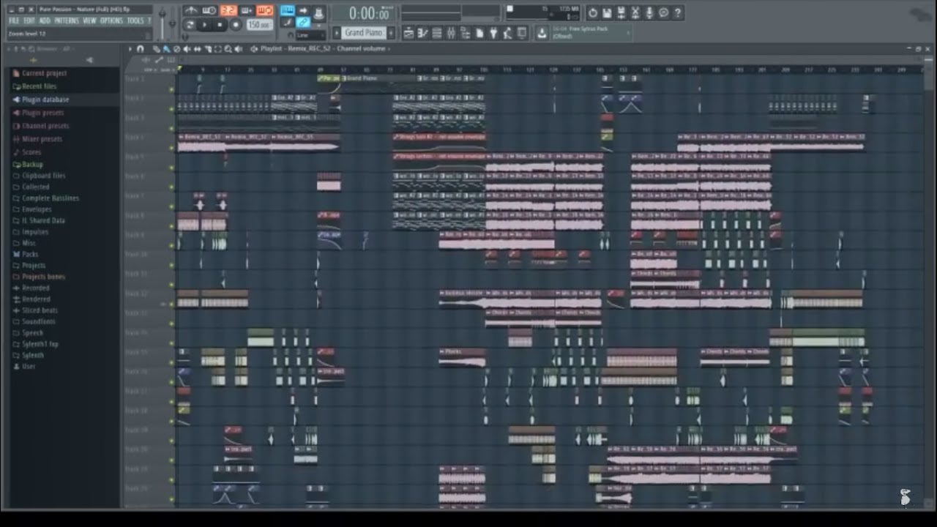Toggle the typing keyboard to piano icon
The image size is (937, 527).
[288, 10]
